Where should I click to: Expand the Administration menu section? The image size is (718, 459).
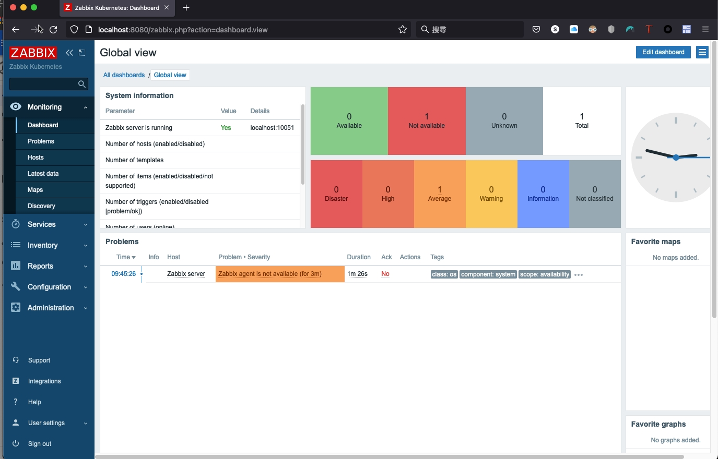click(86, 308)
